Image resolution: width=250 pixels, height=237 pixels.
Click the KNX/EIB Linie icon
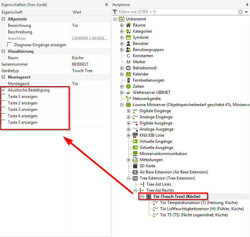135,135
